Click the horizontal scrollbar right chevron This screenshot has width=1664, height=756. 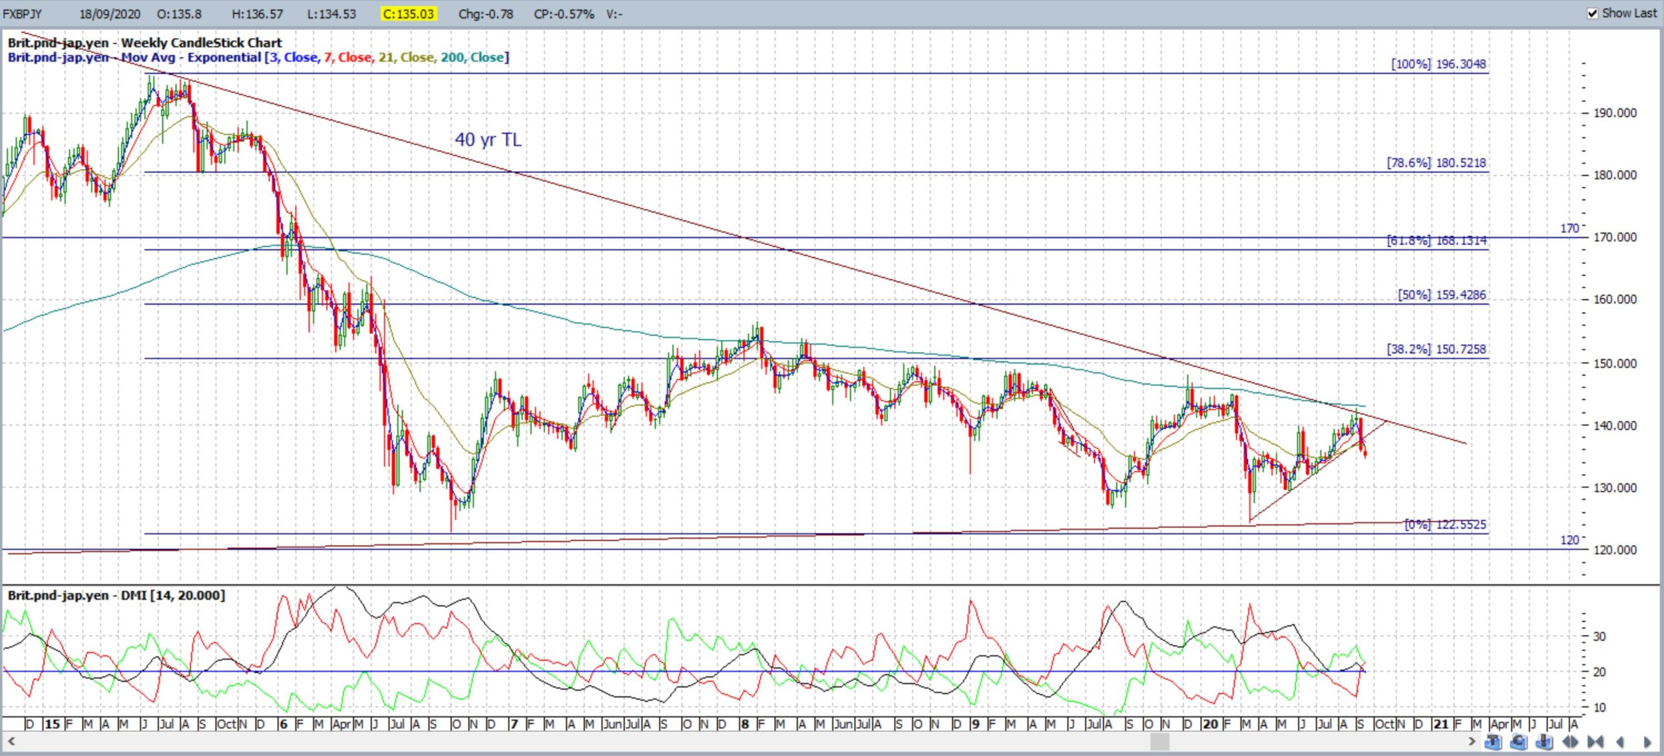click(x=1472, y=741)
